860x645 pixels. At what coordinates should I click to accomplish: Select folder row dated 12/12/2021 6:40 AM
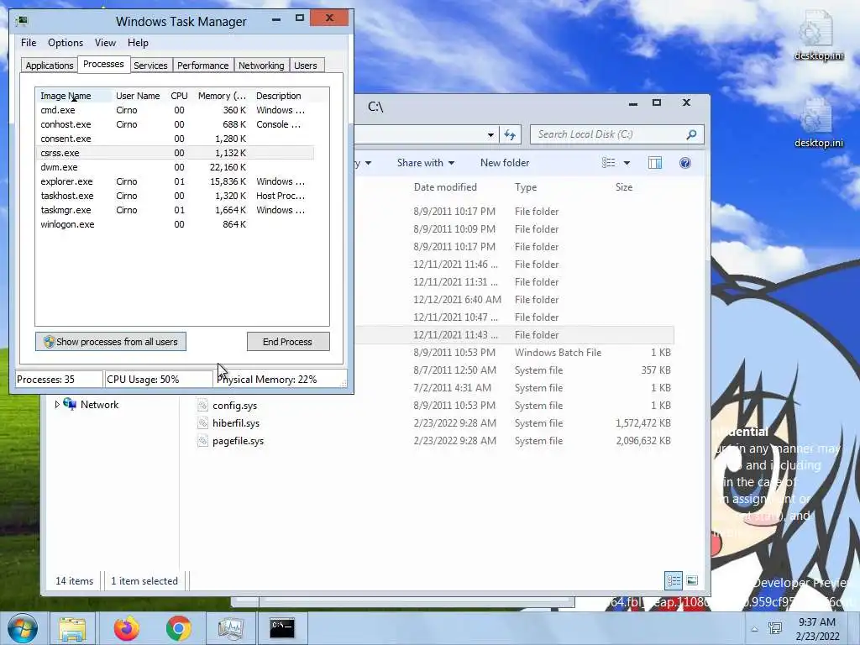514,300
